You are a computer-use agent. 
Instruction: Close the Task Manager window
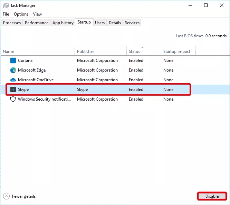[x=222, y=6]
